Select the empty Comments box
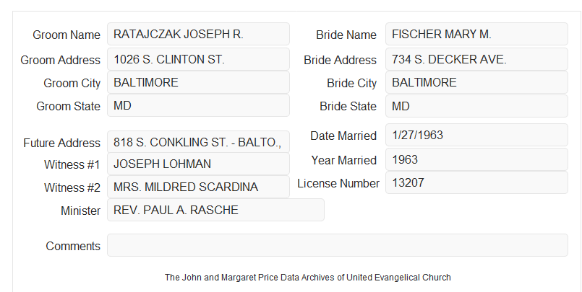This screenshot has height=292, width=582. click(338, 245)
